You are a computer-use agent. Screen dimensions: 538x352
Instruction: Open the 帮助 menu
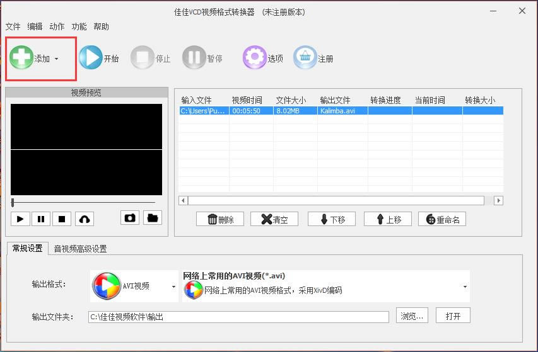click(101, 26)
